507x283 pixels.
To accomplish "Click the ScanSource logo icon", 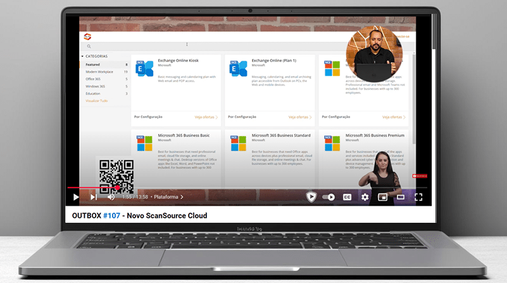I will tap(87, 36).
